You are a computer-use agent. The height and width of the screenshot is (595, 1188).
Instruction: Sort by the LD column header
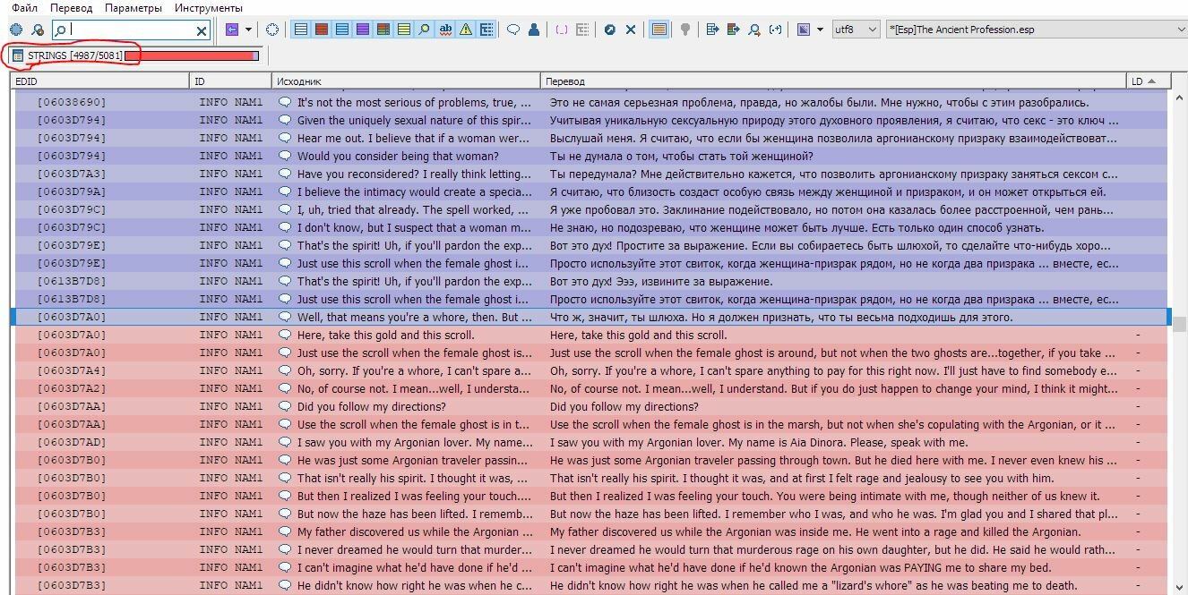coord(1148,81)
